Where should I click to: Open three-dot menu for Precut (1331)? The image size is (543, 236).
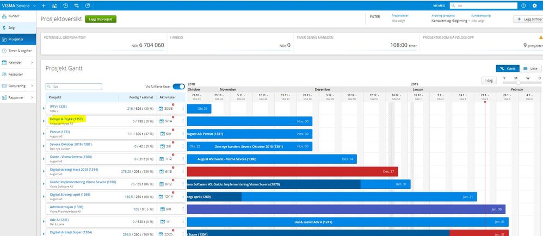pyautogui.click(x=183, y=134)
